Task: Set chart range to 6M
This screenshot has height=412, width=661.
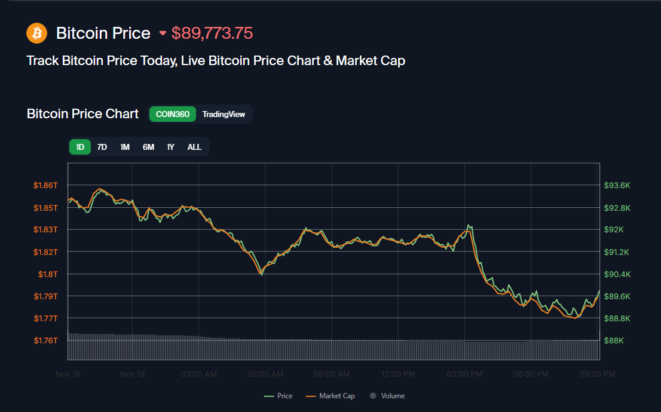Action: [148, 147]
